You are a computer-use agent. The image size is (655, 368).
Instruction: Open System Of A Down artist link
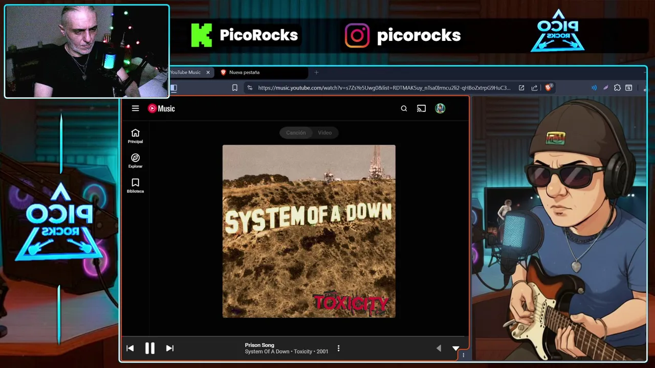(x=267, y=352)
